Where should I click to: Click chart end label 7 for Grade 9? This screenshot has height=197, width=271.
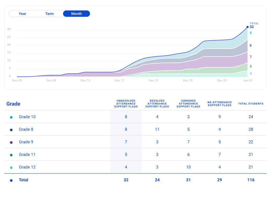(x=251, y=57)
